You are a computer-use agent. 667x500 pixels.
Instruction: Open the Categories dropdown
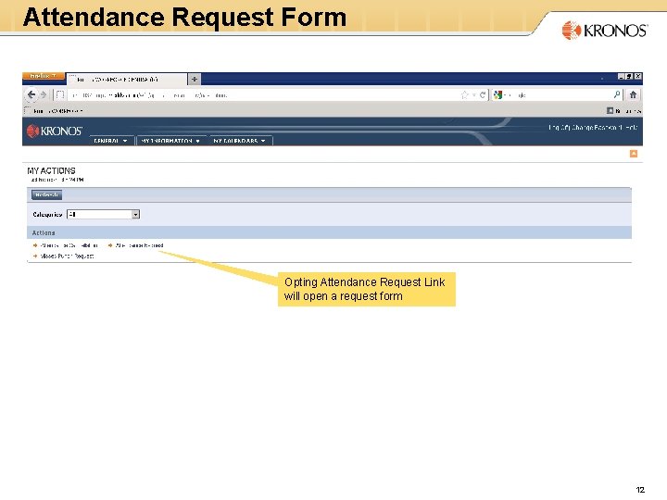[104, 214]
